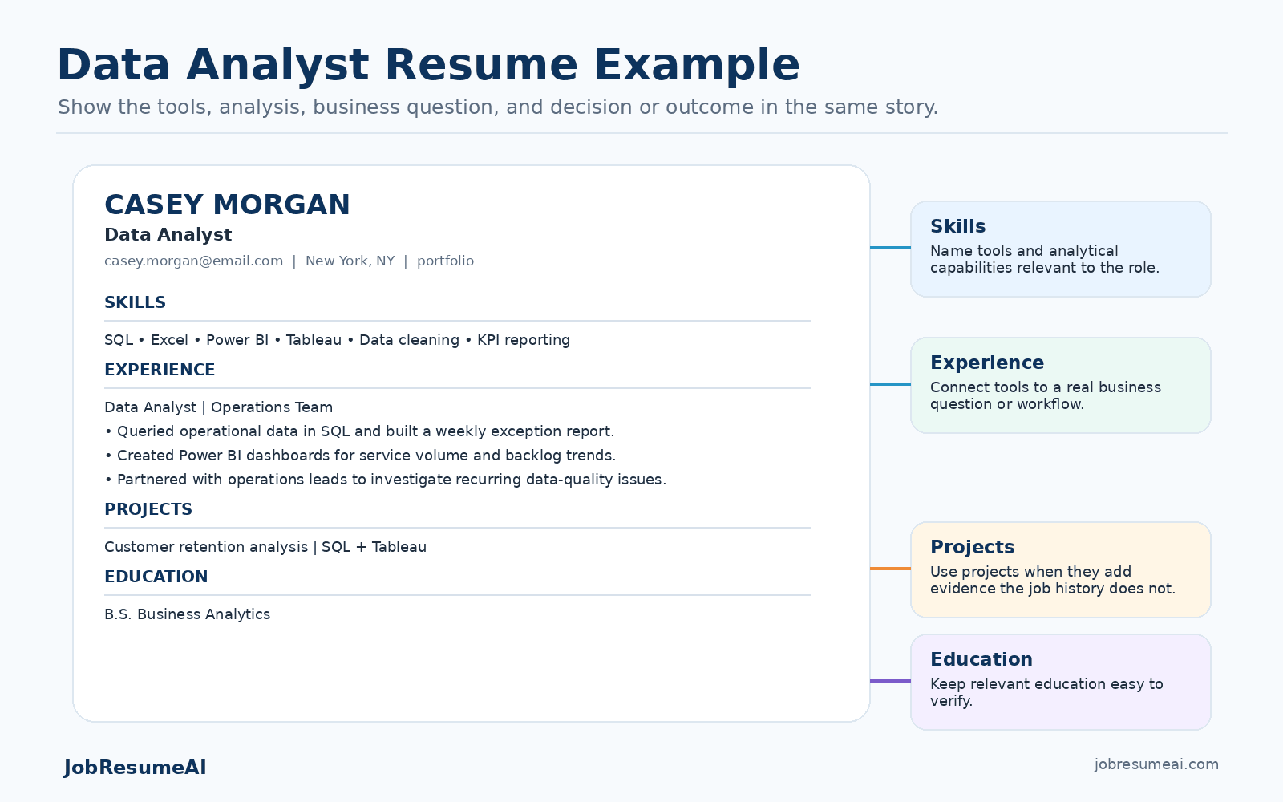Click 'Customer retention analysis | SQL + Tableau'

point(265,547)
